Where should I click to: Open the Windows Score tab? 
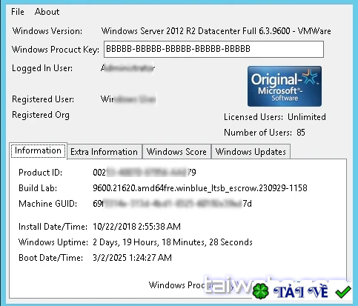(x=176, y=152)
